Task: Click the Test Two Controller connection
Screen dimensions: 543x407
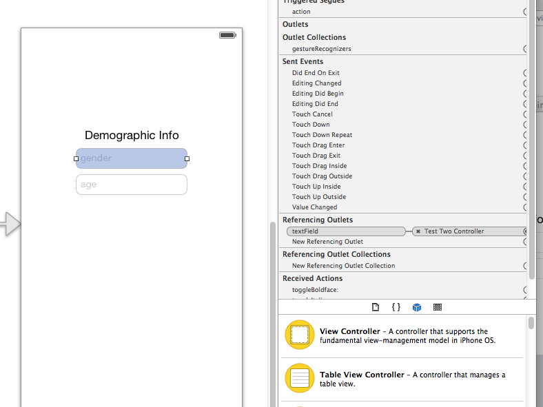Action: (469, 231)
